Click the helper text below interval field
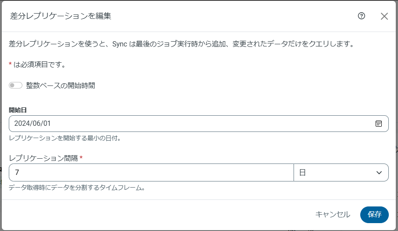The height and width of the screenshot is (231, 398). [x=77, y=188]
